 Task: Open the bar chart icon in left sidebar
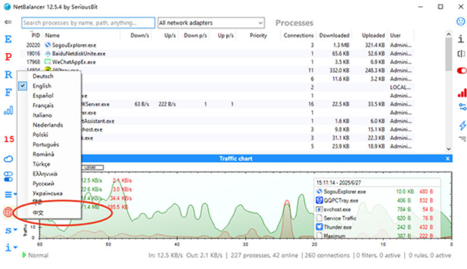click(x=8, y=110)
